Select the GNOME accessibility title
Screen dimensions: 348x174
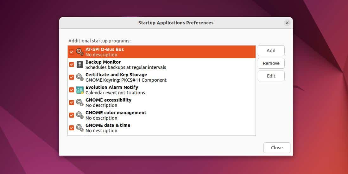108,100
